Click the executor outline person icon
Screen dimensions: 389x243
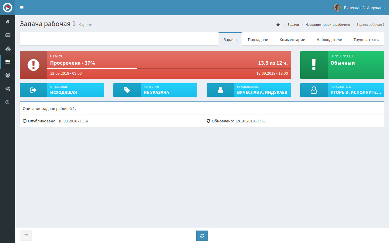[314, 90]
